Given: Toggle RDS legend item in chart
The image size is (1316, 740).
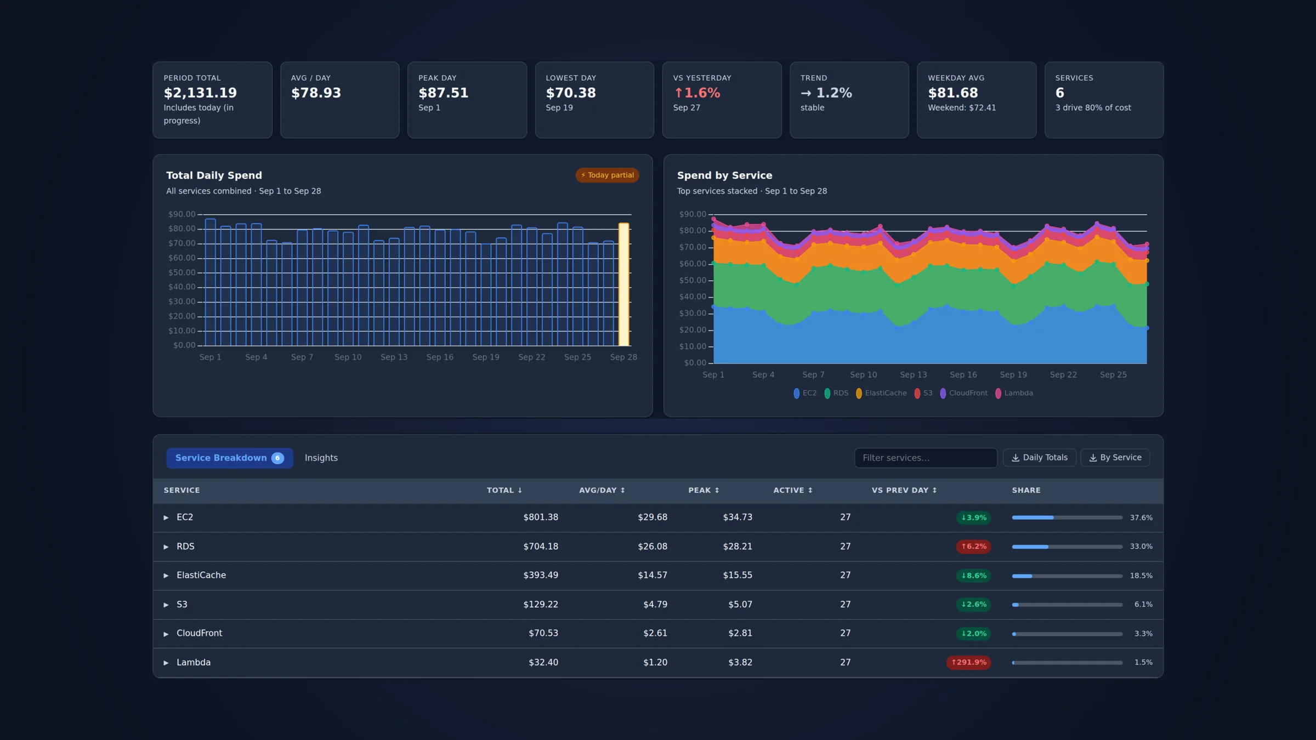Looking at the screenshot, I should (836, 393).
